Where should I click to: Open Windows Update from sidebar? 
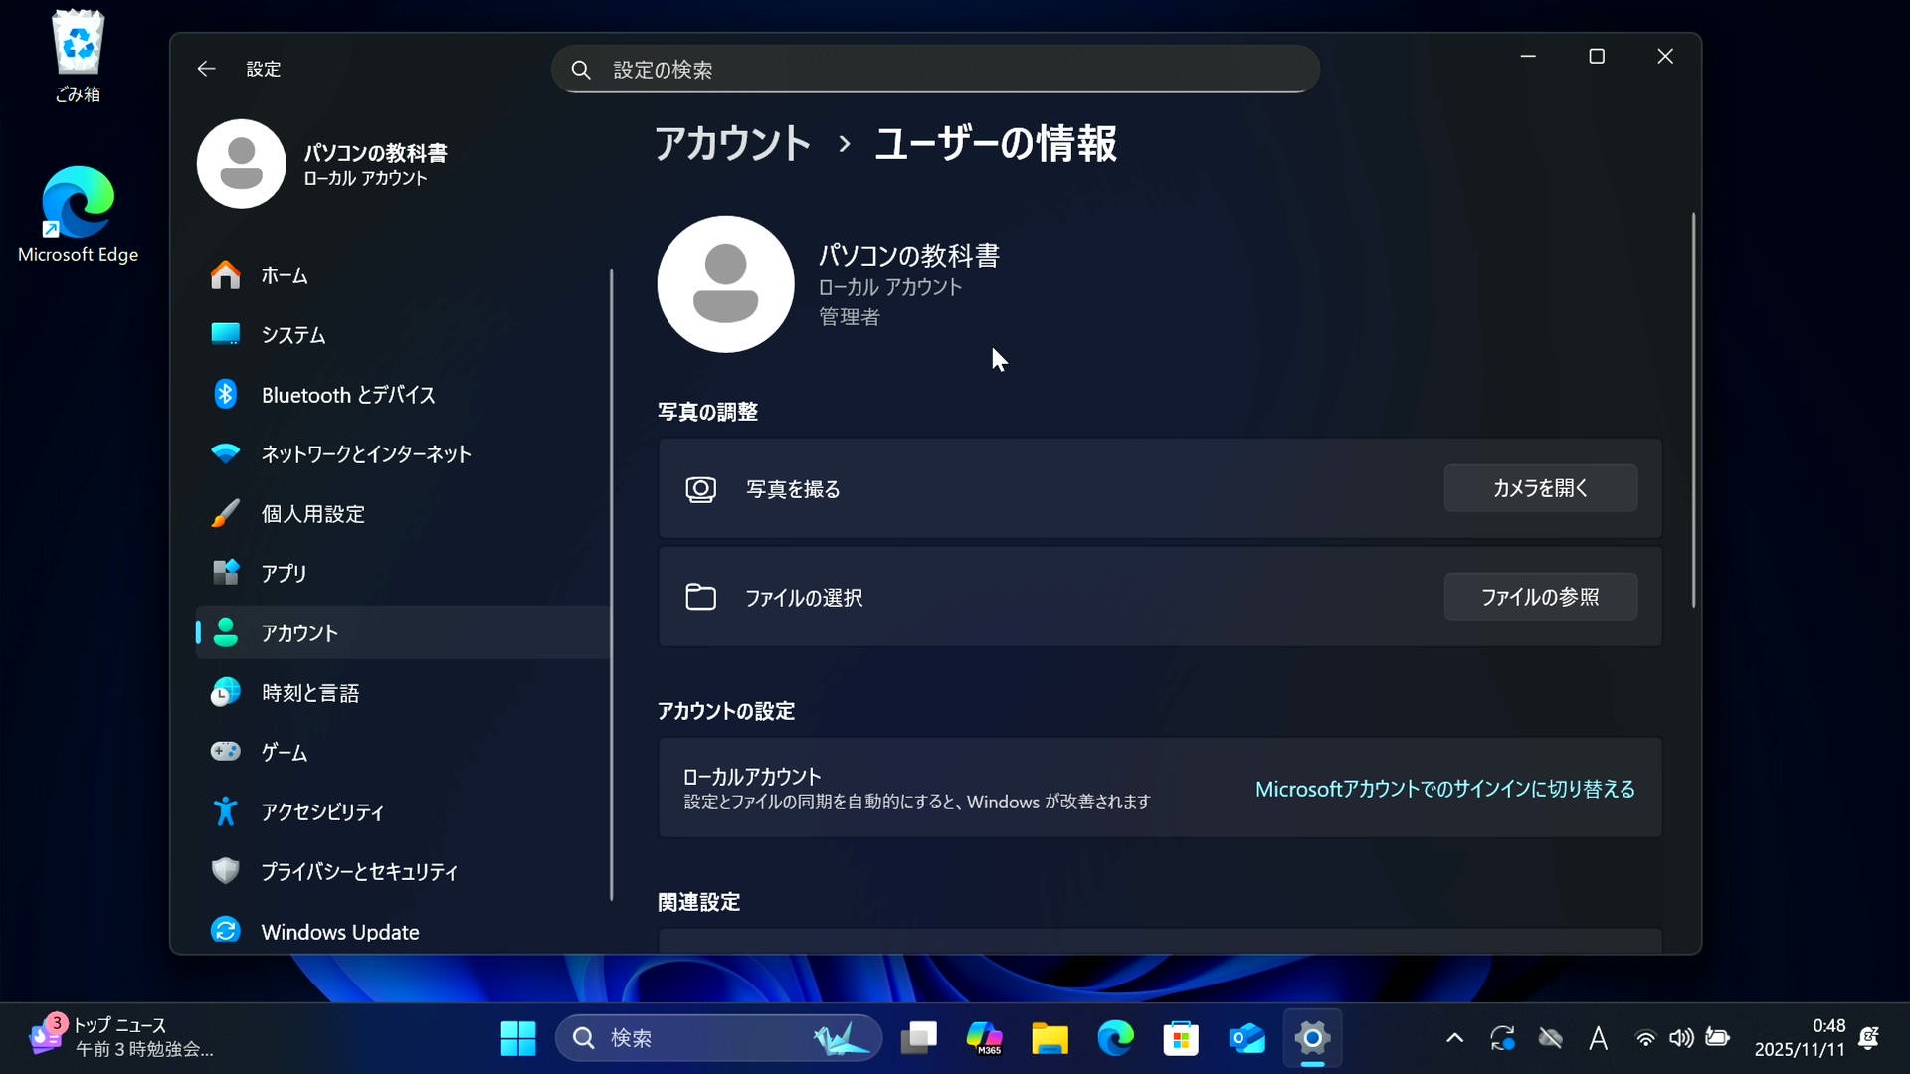339,932
